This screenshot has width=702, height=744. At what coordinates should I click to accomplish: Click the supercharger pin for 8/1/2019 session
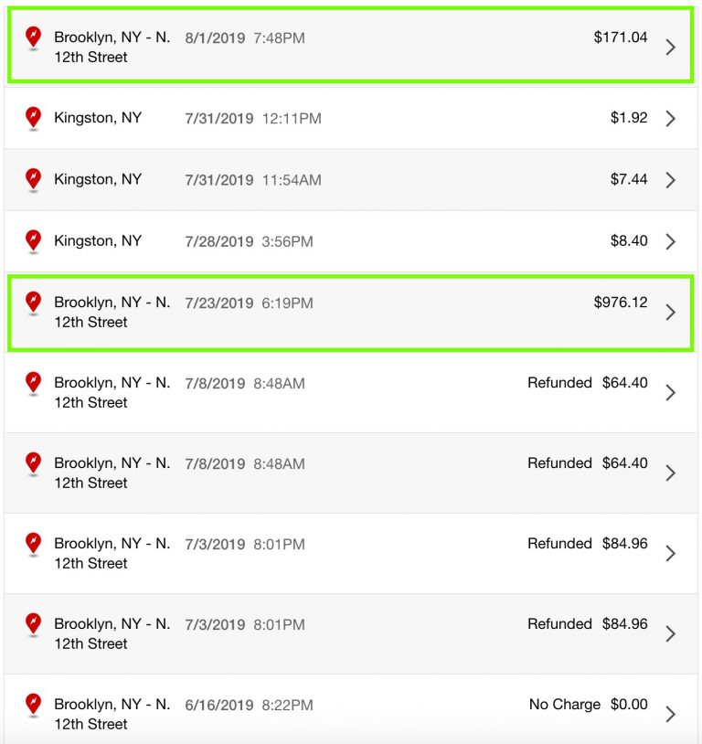click(x=33, y=37)
